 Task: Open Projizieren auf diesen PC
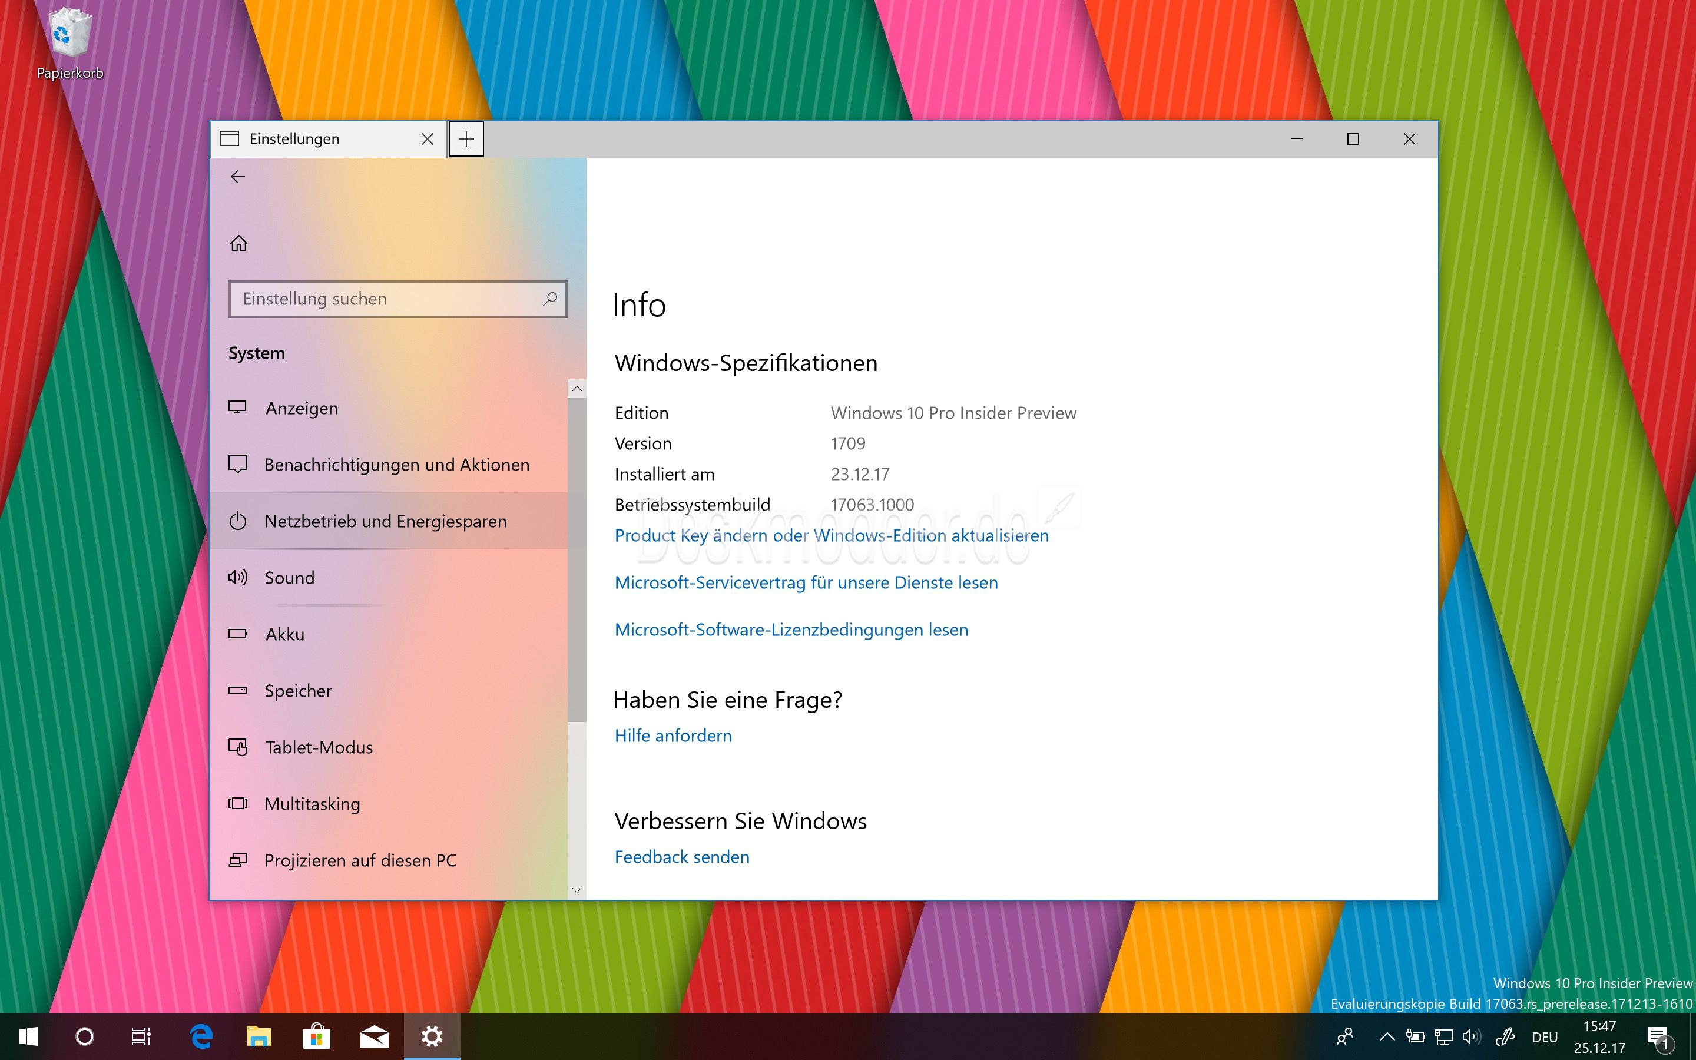click(389, 860)
